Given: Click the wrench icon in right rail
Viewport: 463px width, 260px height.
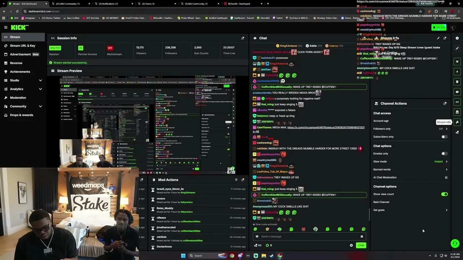Looking at the screenshot, I should [x=457, y=122].
